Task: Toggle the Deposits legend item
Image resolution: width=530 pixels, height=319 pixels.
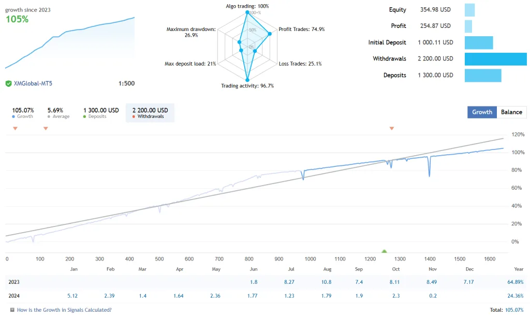Action: 101,113
